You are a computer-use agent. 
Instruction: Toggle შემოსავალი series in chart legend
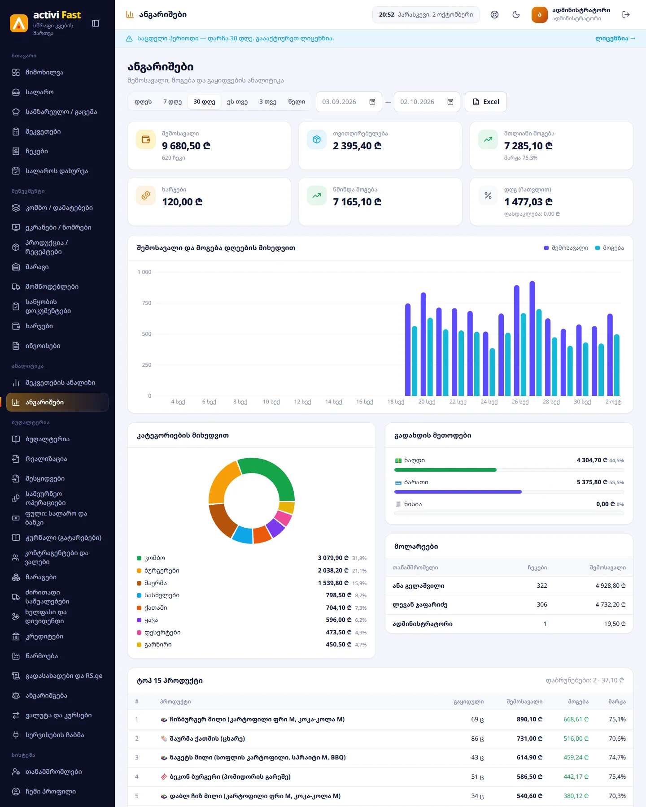tap(566, 248)
